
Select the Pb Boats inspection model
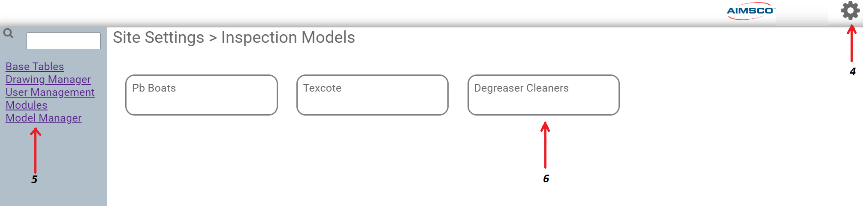coord(201,95)
